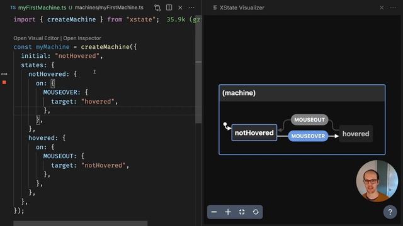Reset the visualizer canvas with the refresh icon
This screenshot has height=226, width=403.
tap(256, 212)
